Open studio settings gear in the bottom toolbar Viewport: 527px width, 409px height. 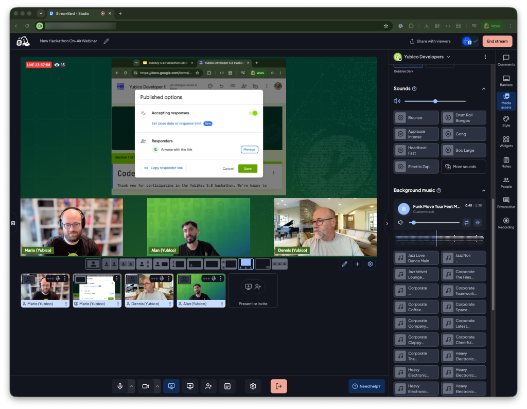click(253, 386)
